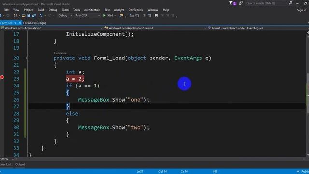Toggle a bookmark with the bookmark icon

click(x=156, y=15)
